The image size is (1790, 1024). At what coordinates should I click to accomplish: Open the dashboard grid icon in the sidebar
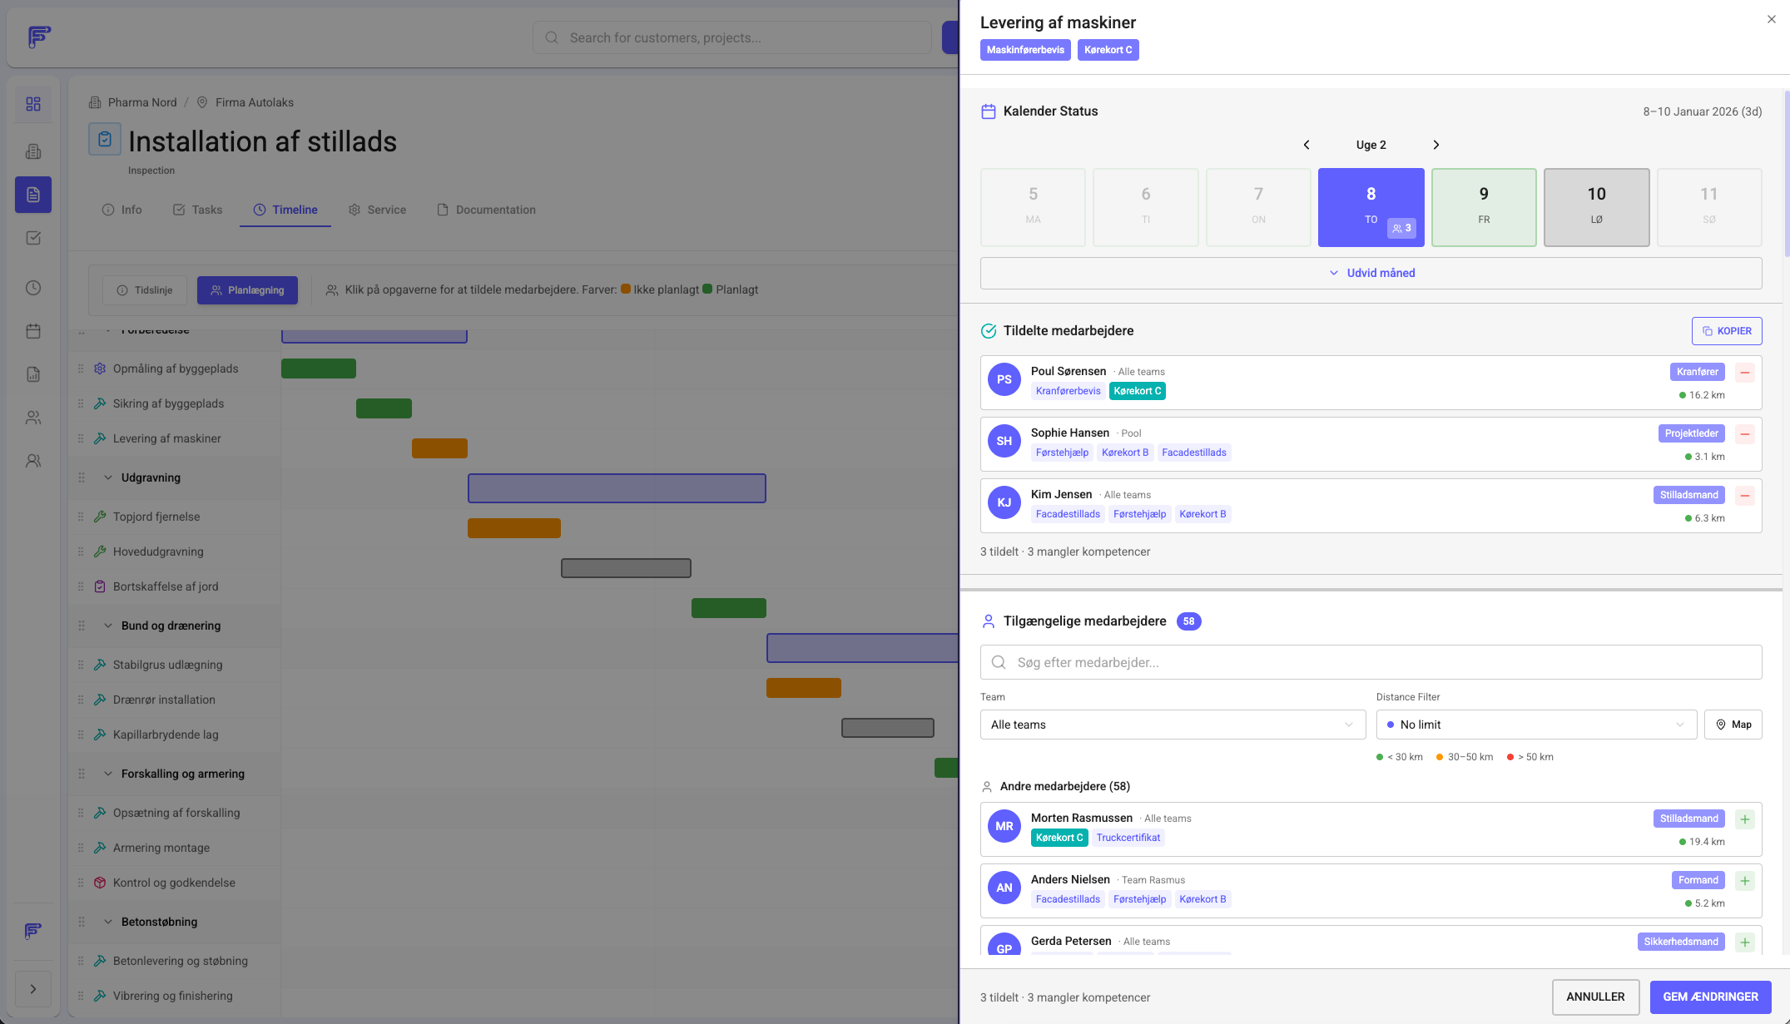(x=33, y=103)
